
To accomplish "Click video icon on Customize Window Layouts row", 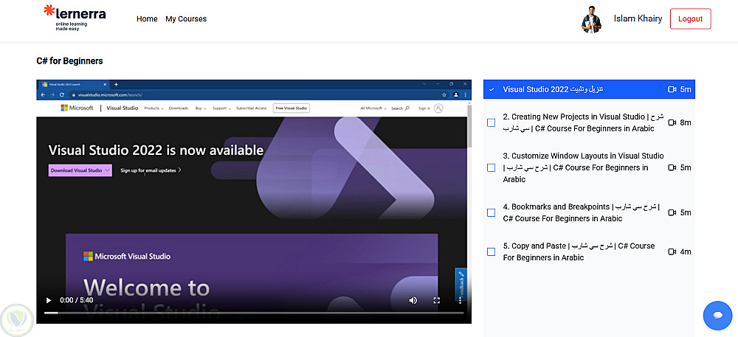I will [672, 168].
